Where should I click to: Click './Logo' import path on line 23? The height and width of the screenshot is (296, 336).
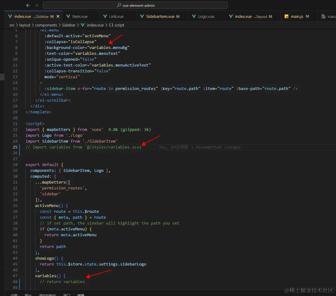[75, 136]
